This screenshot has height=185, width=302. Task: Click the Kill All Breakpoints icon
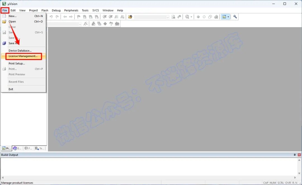tap(216, 17)
